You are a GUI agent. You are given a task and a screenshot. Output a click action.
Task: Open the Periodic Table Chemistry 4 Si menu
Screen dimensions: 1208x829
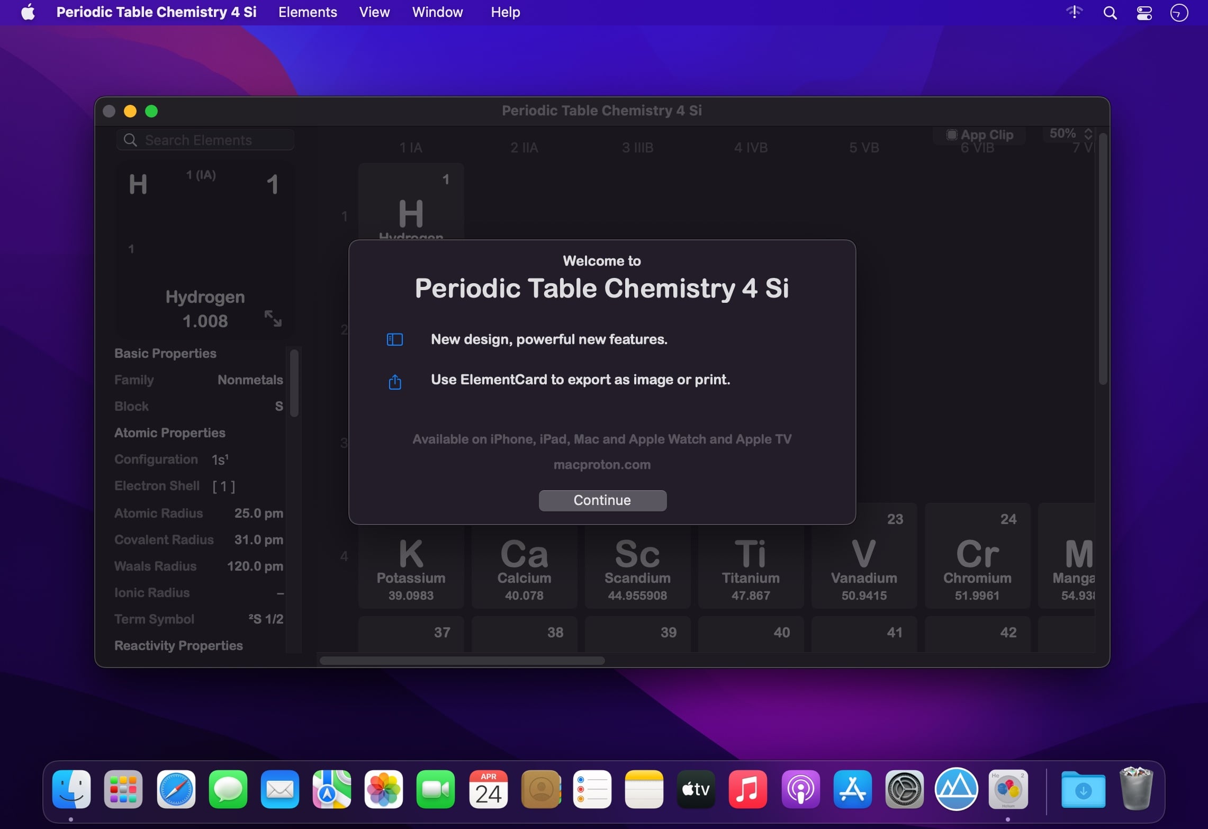coord(157,12)
